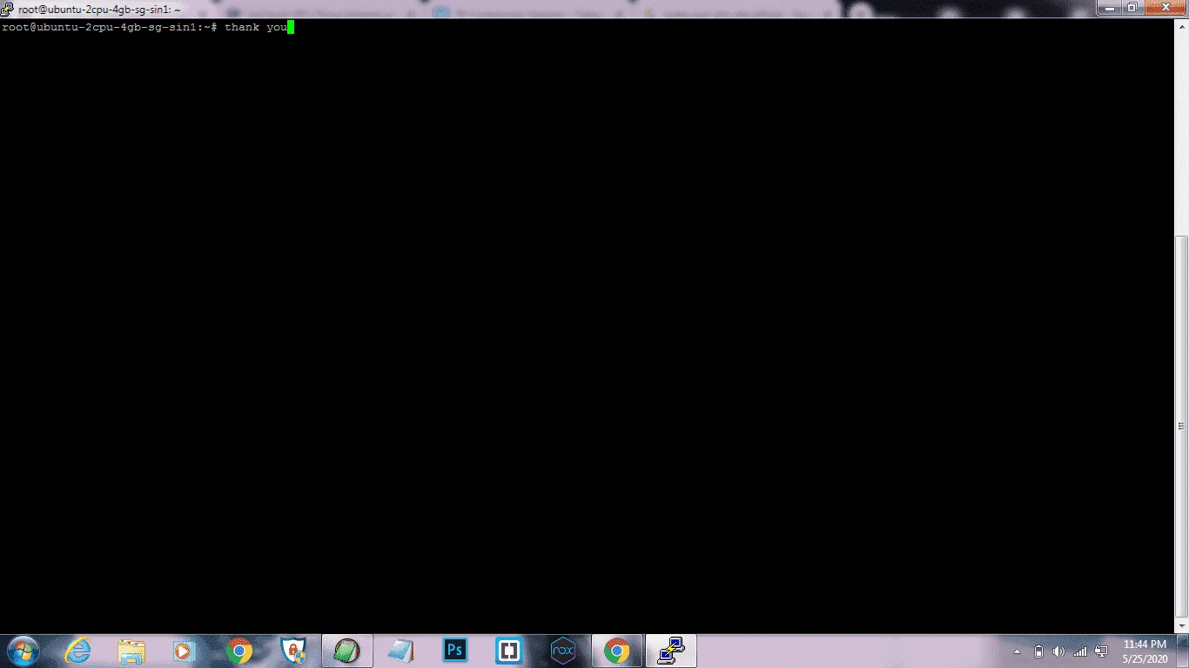1189x668 pixels.
Task: Restore down the PuTTY window
Action: click(1132, 8)
